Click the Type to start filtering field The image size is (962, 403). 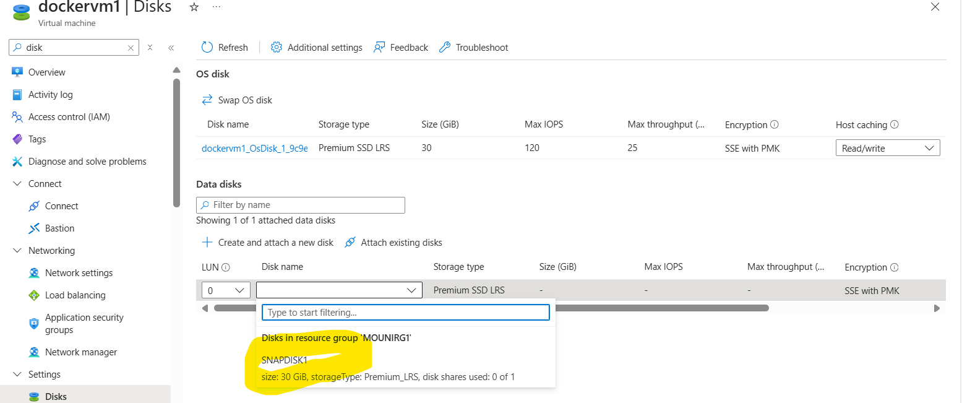(406, 313)
